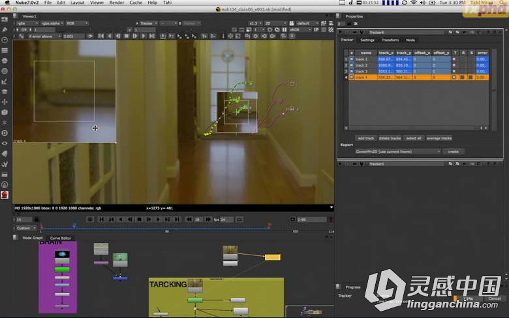
Task: Skip backward by ten frames
Action: pyautogui.click(x=189, y=219)
